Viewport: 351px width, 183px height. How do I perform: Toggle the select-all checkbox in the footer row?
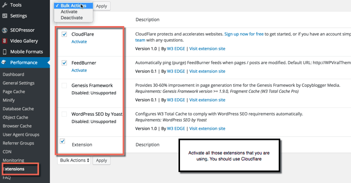point(63,141)
